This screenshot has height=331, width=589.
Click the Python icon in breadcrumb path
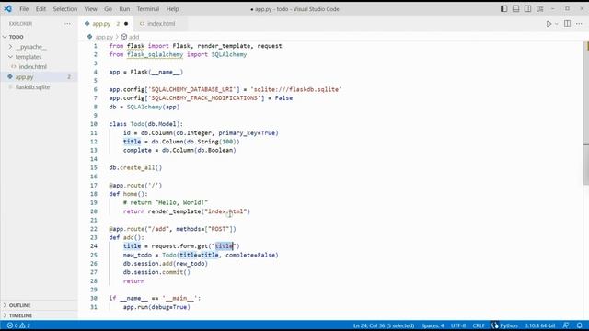89,37
